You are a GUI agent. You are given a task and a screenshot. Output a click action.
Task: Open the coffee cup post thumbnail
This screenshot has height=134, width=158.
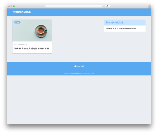32,30
